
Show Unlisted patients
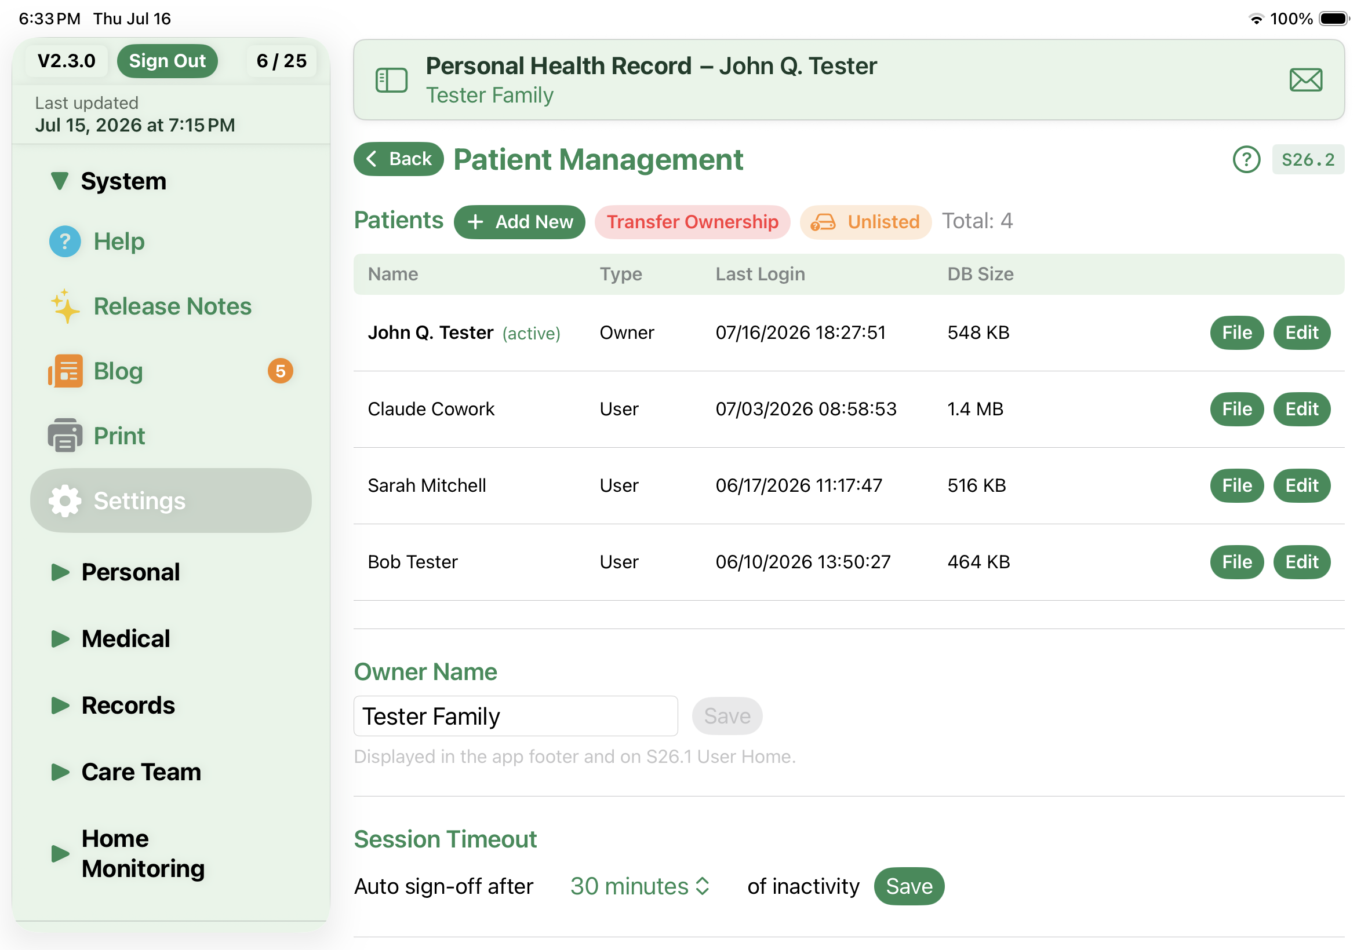(x=865, y=222)
